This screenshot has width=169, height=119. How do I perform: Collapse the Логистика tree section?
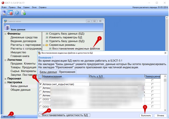tap(5, 60)
